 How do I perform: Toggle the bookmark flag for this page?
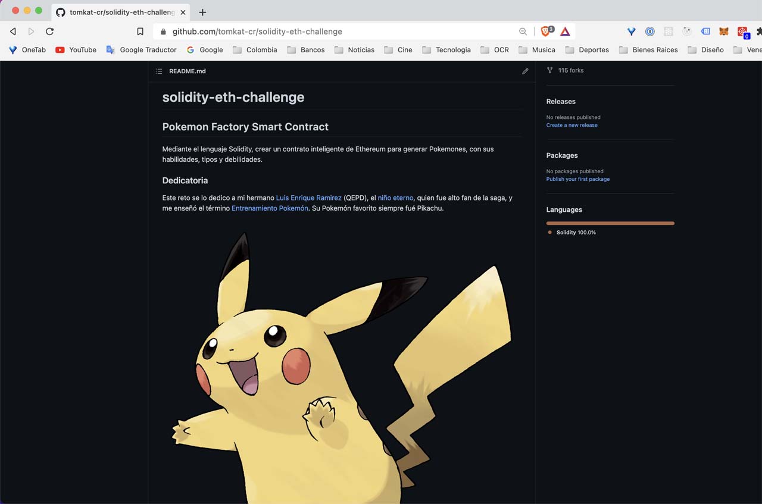click(x=140, y=31)
